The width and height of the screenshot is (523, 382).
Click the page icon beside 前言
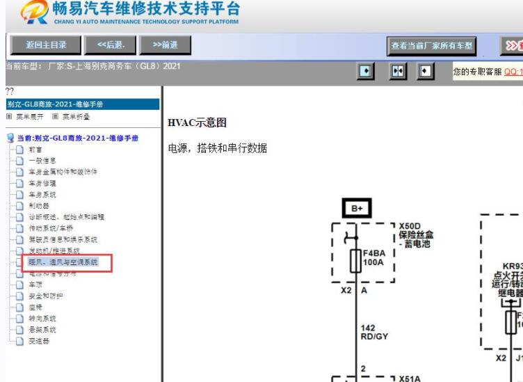point(19,150)
